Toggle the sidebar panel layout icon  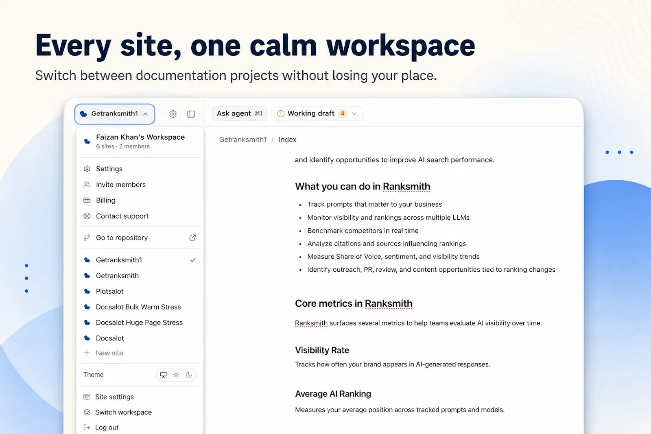191,114
